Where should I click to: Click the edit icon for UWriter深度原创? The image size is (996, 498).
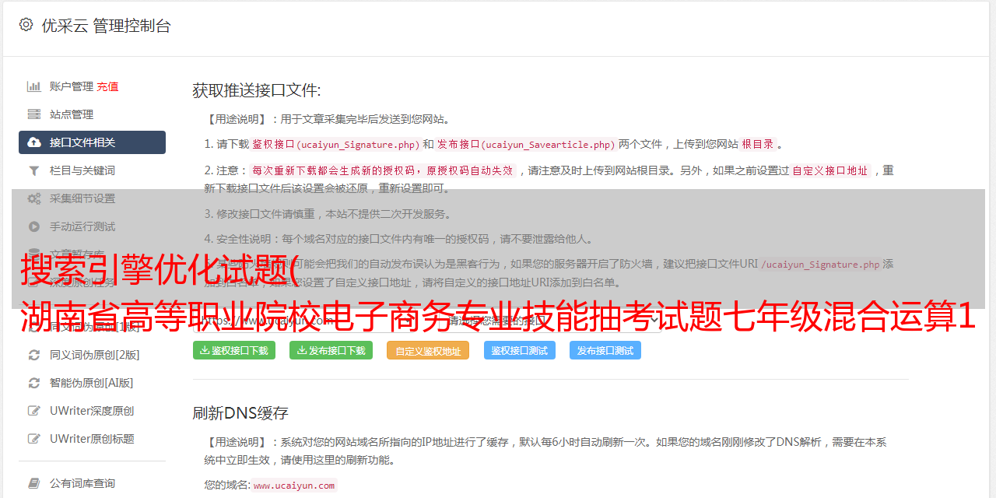[x=34, y=411]
